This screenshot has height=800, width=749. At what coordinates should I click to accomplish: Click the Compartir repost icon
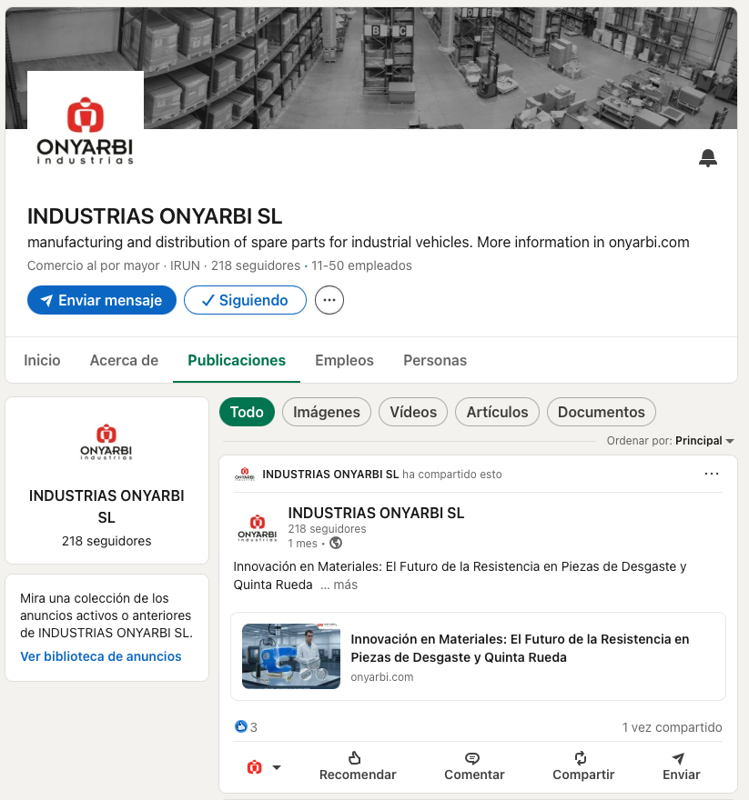582,758
